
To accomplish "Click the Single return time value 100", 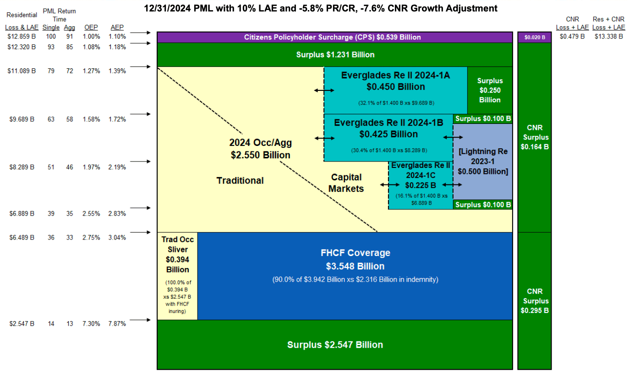I will (x=51, y=36).
